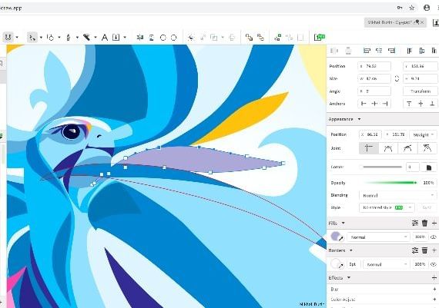This screenshot has width=439, height=308.
Task: Click the Height size field
Action: click(421, 79)
